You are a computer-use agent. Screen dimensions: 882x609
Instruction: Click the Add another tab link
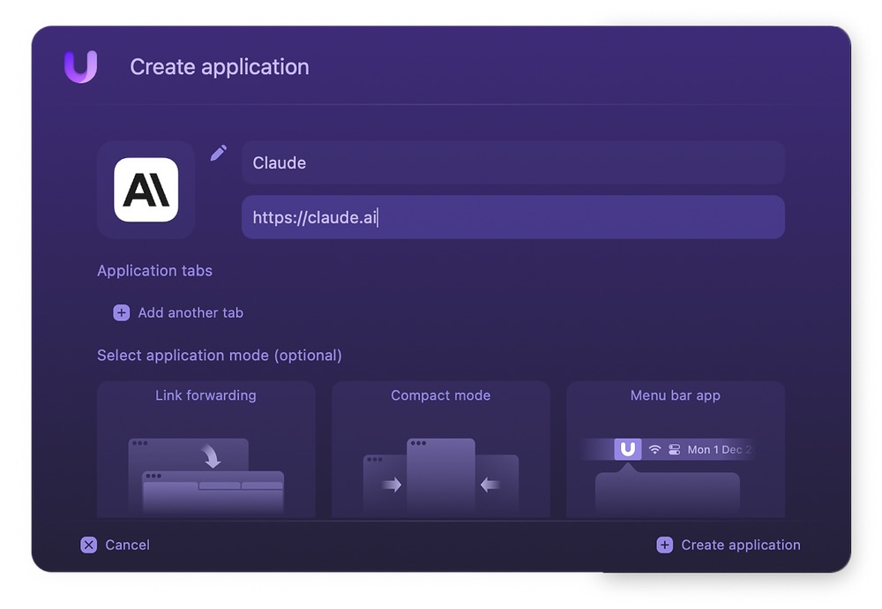point(191,312)
